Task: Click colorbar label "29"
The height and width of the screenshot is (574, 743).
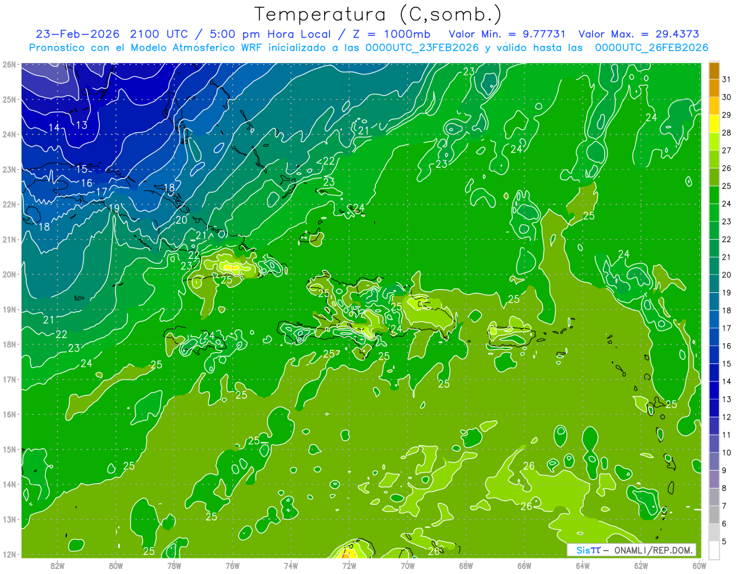Action: coord(726,116)
